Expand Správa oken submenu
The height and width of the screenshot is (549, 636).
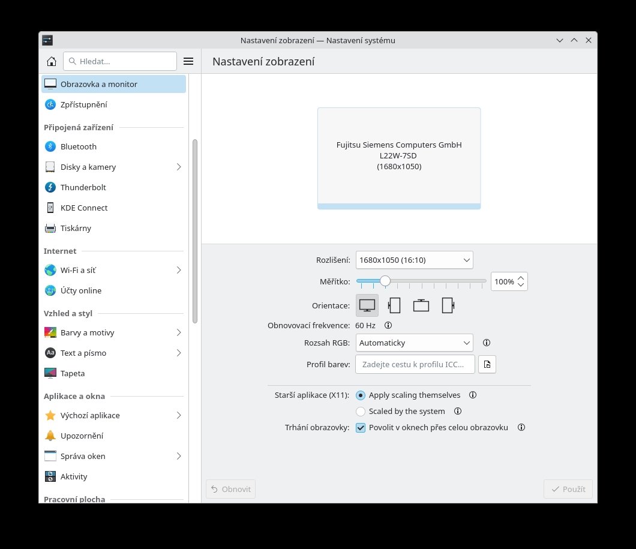[179, 456]
